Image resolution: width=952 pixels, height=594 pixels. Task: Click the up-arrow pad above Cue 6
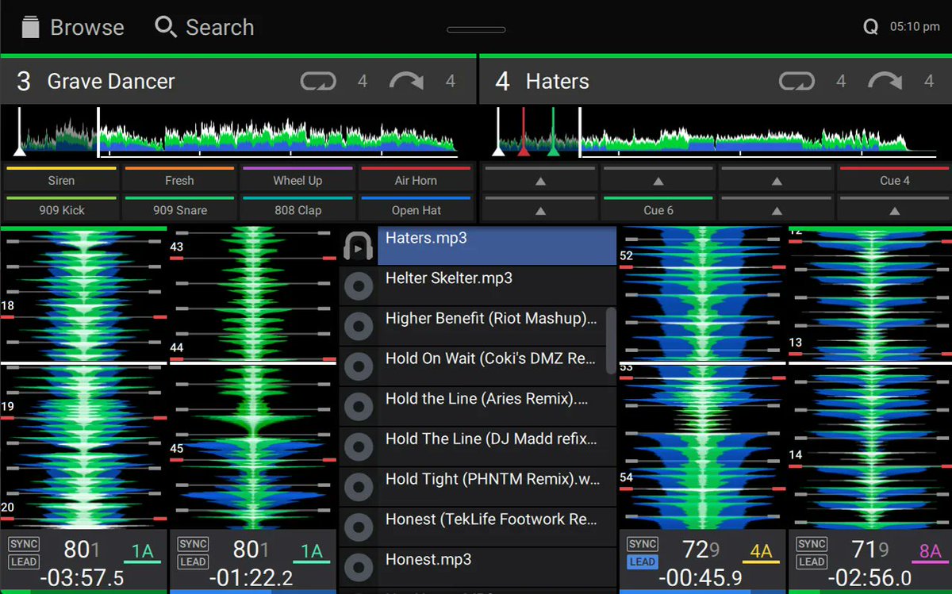click(658, 180)
